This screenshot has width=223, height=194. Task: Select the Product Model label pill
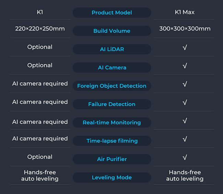[112, 13]
